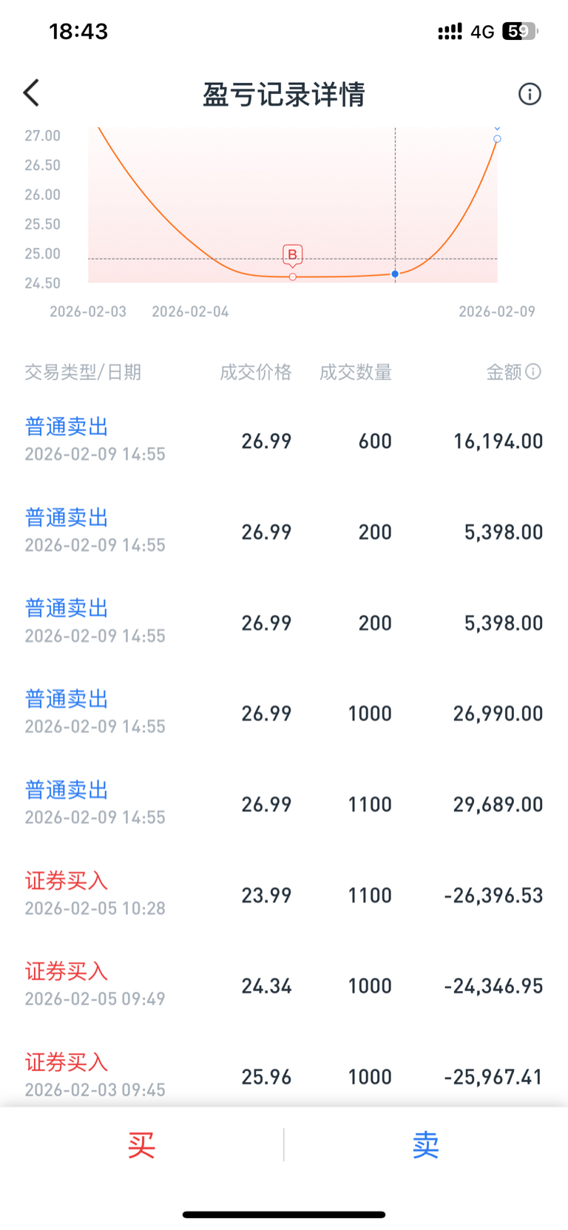
Task: Tap the back arrow icon
Action: [31, 93]
